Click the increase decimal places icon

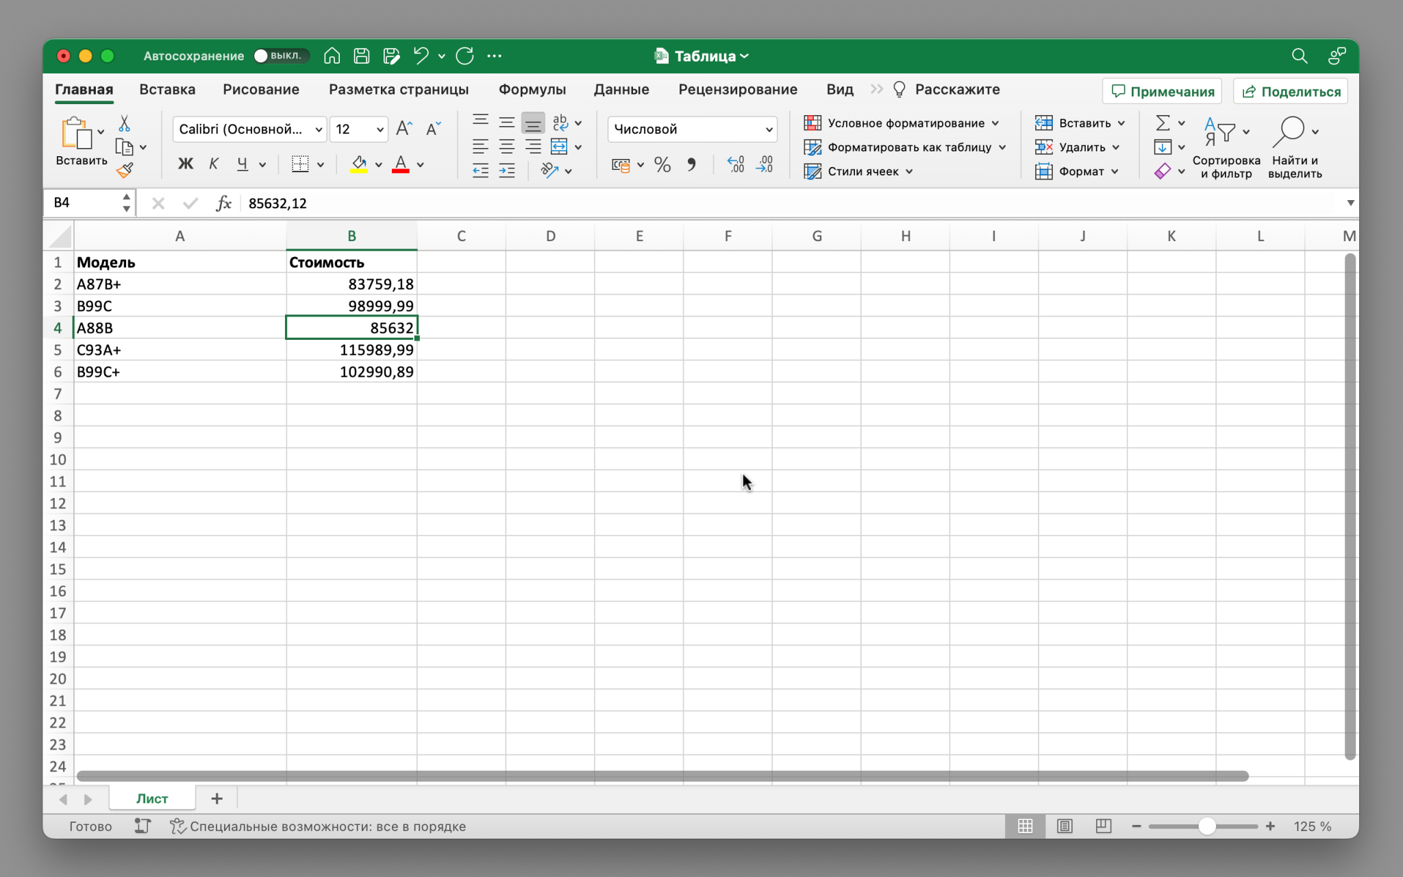point(736,165)
